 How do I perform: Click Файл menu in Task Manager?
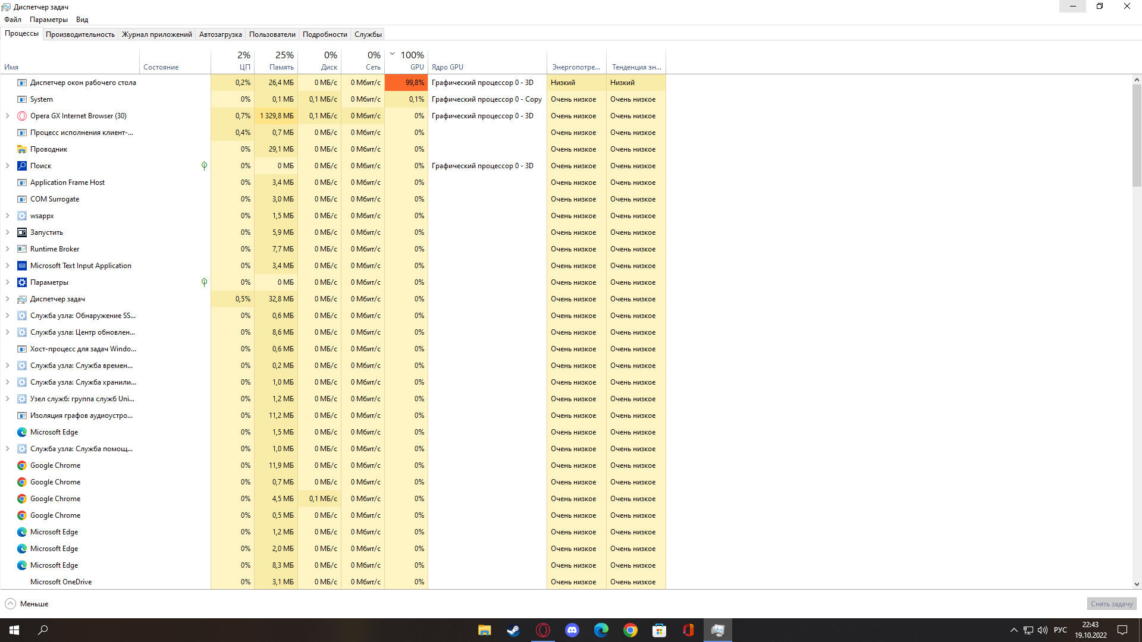[11, 19]
